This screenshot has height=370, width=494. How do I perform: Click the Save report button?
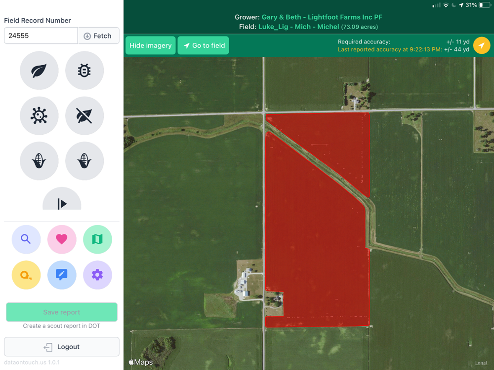pyautogui.click(x=62, y=312)
